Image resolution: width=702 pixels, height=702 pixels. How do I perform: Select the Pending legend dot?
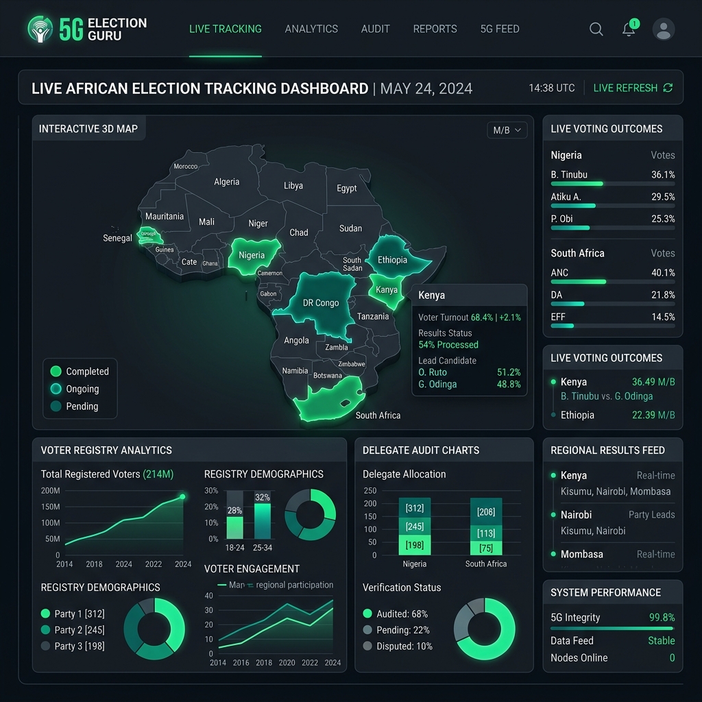pyautogui.click(x=56, y=406)
